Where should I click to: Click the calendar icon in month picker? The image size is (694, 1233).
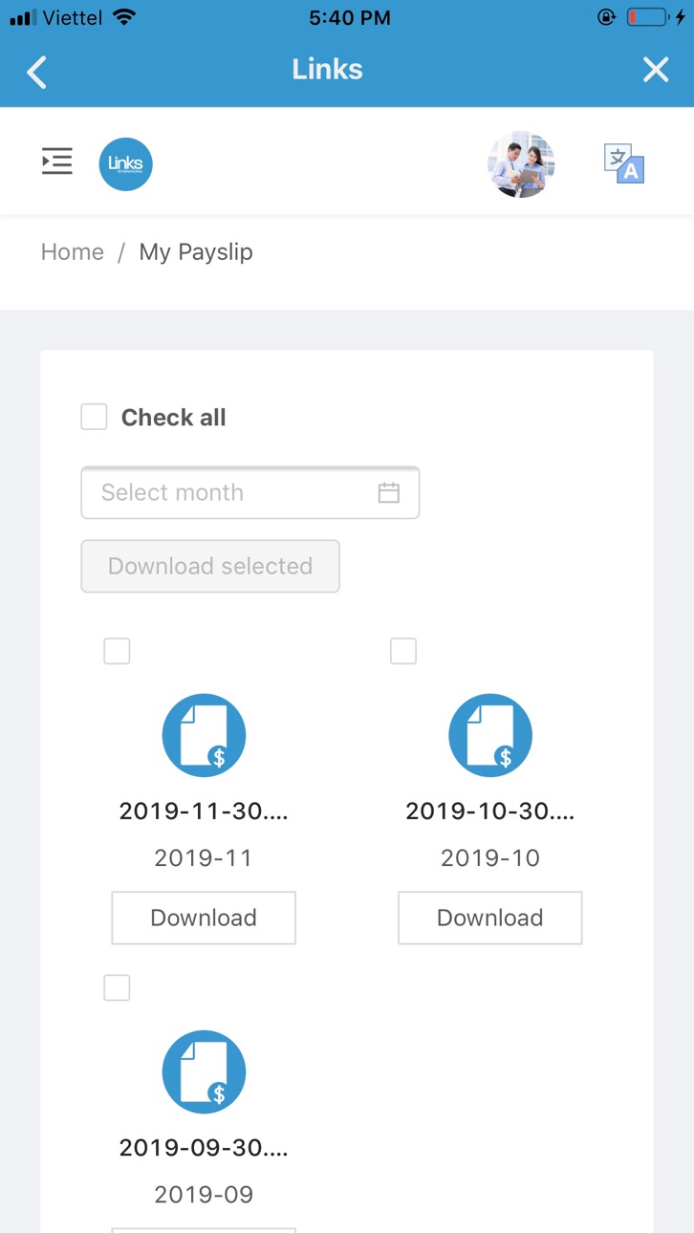[388, 493]
